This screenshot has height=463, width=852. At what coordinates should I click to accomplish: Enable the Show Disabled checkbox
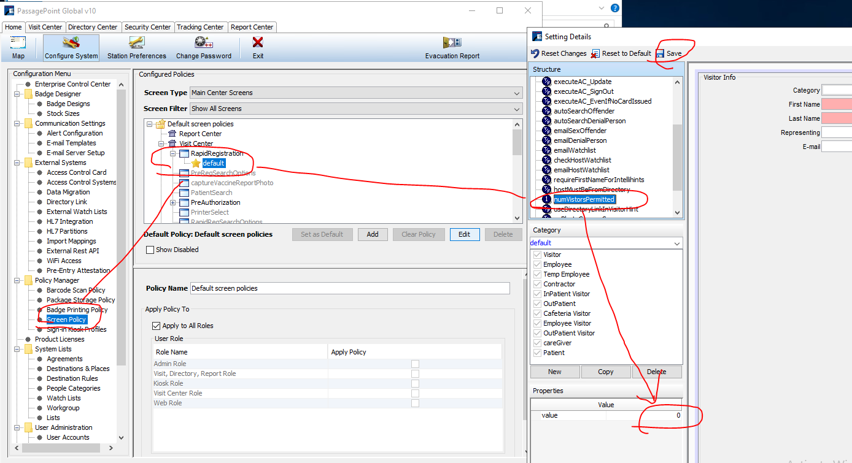pos(150,250)
